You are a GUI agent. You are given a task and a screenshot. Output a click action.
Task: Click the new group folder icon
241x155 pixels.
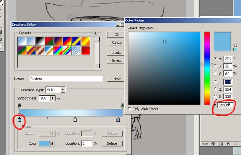click(x=236, y=144)
